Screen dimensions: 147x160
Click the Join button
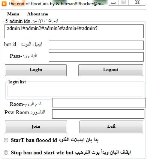tap(36, 127)
